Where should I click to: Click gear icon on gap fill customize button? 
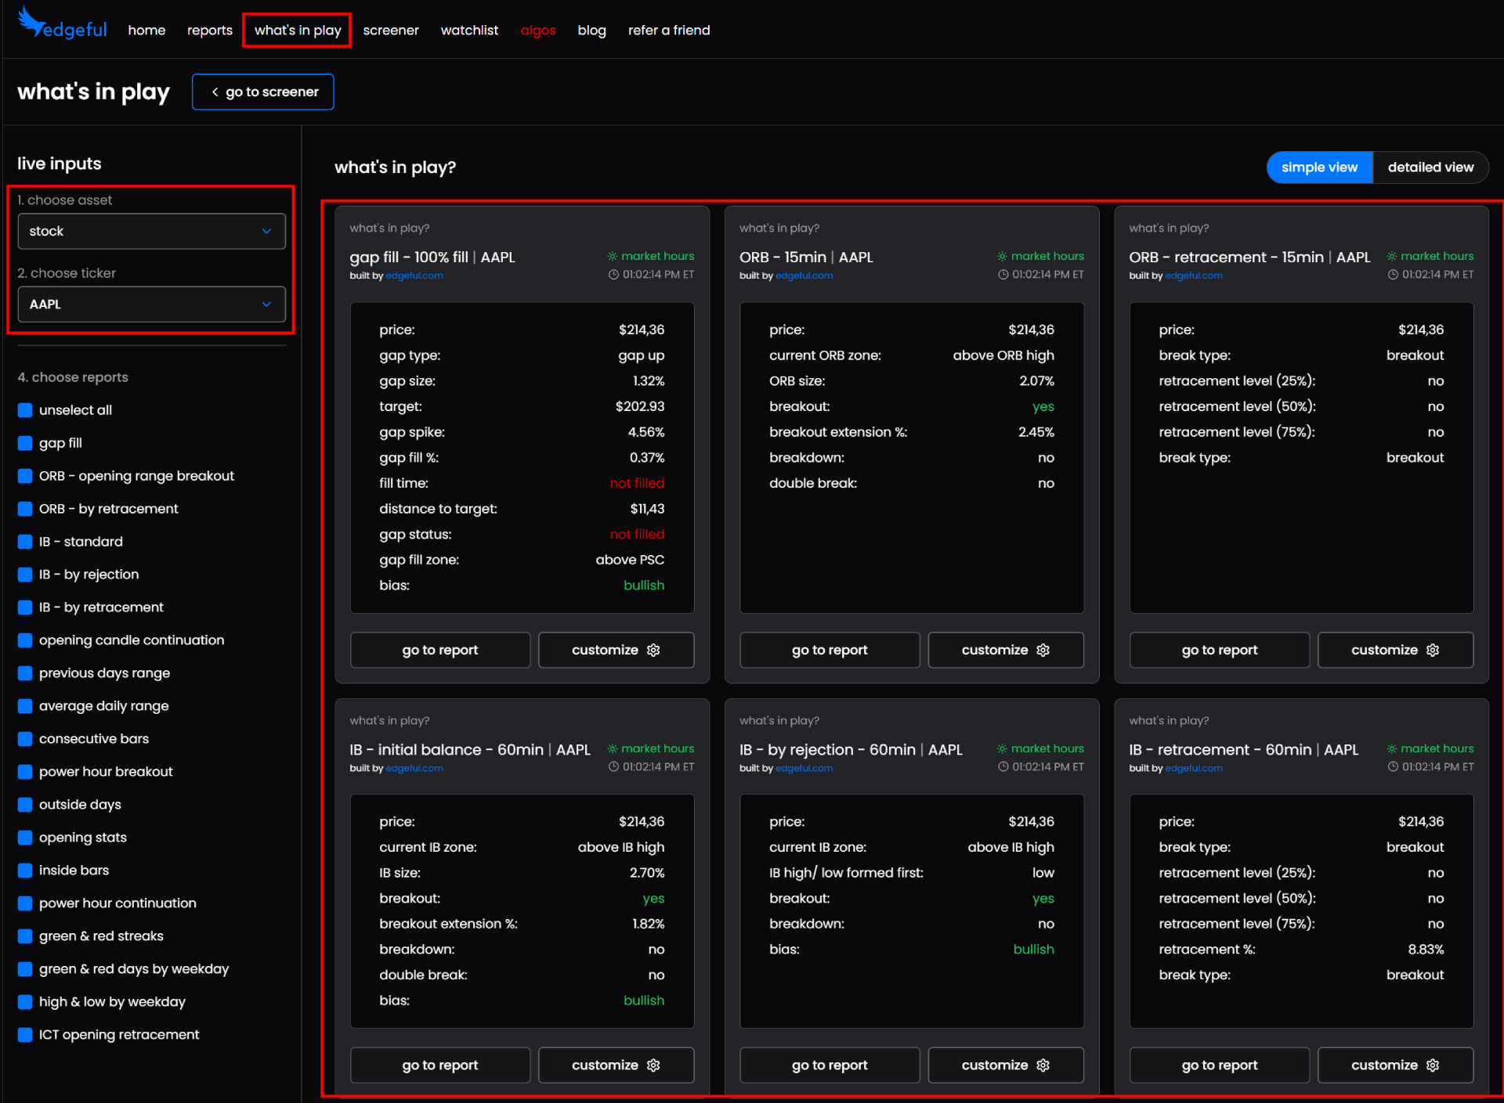(x=653, y=651)
